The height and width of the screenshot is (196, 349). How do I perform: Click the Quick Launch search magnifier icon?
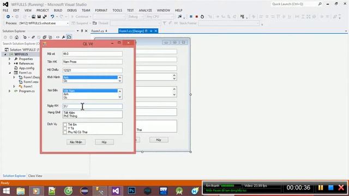click(x=320, y=4)
